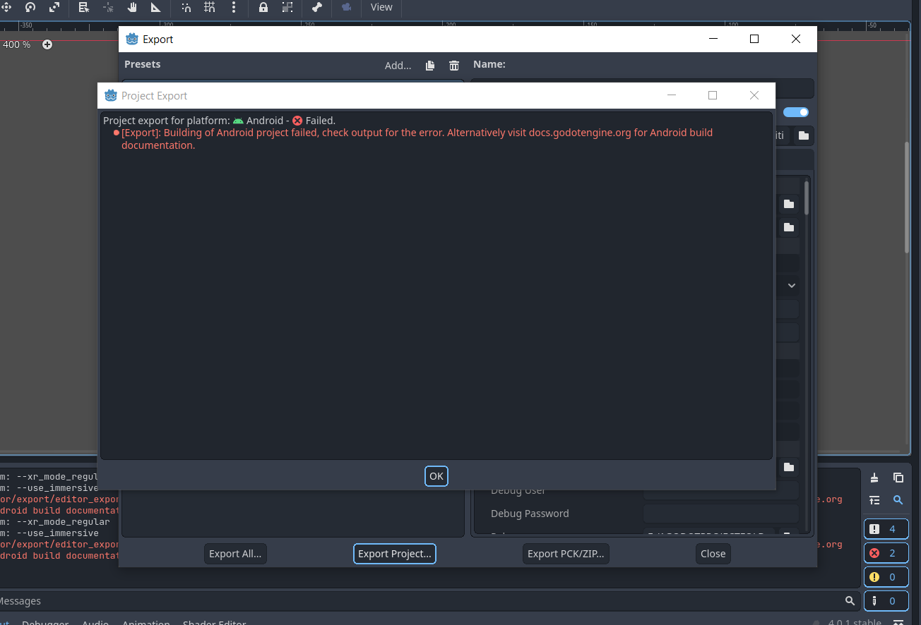Duplicate the export preset icon

[430, 66]
